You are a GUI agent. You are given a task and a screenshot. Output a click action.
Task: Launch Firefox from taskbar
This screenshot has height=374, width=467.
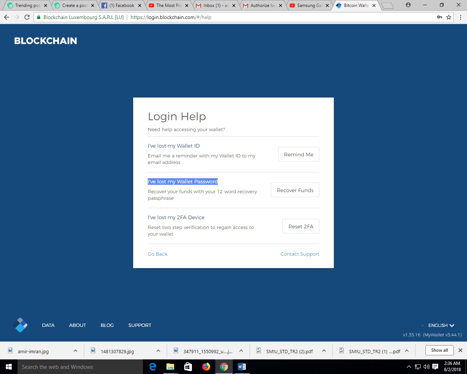206,367
